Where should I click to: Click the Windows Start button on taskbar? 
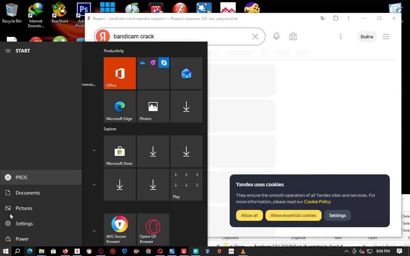tap(6, 251)
